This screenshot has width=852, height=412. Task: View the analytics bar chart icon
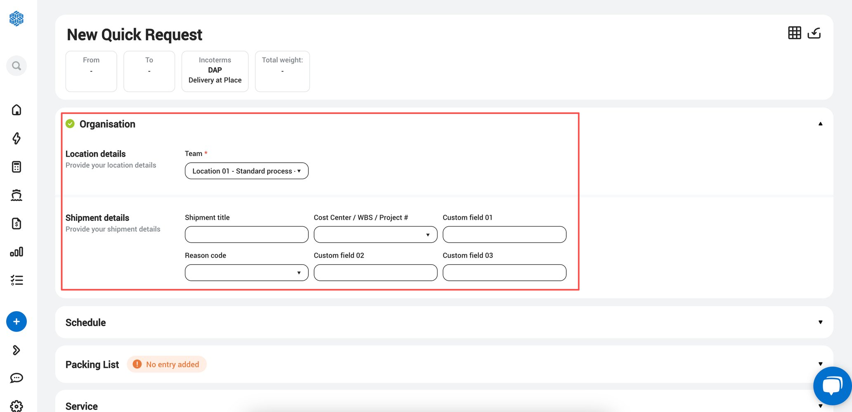point(16,251)
